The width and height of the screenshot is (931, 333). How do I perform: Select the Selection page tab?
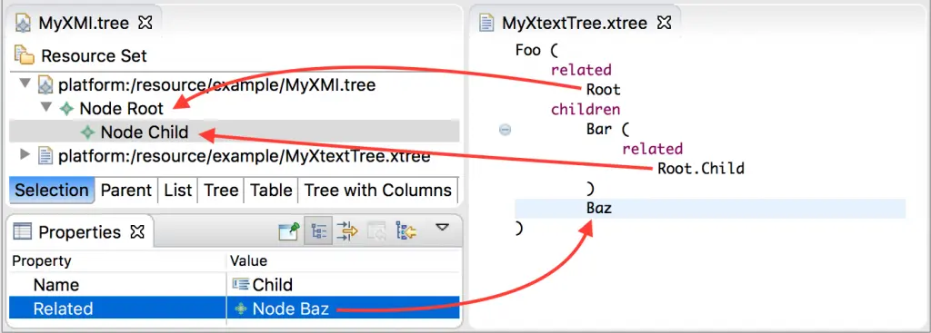[x=52, y=191]
